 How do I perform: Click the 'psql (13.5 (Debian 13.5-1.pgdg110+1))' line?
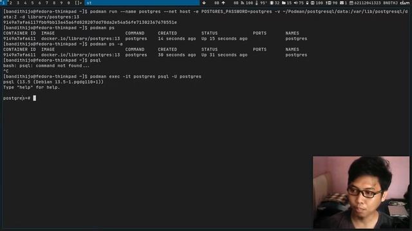coord(53,82)
